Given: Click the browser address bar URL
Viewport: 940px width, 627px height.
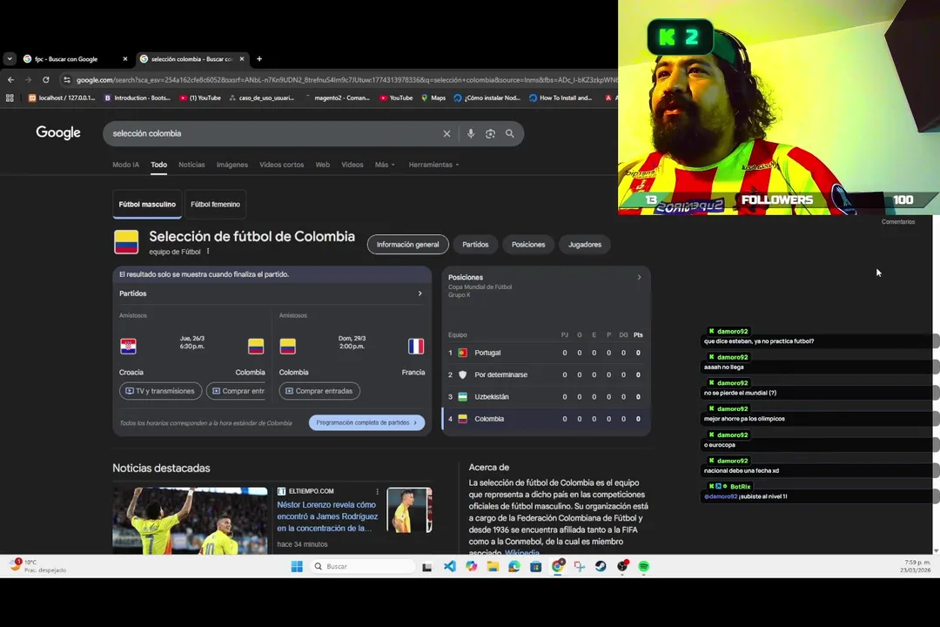Looking at the screenshot, I should coord(346,80).
